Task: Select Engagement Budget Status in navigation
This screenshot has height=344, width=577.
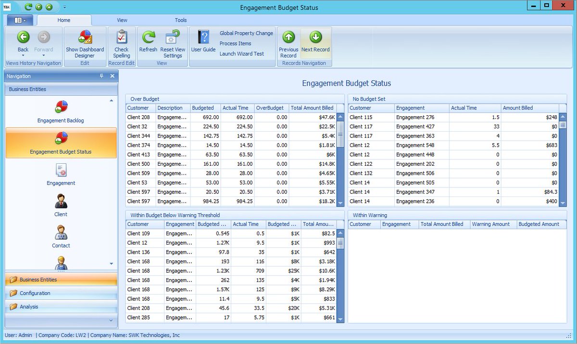Action: 61,143
